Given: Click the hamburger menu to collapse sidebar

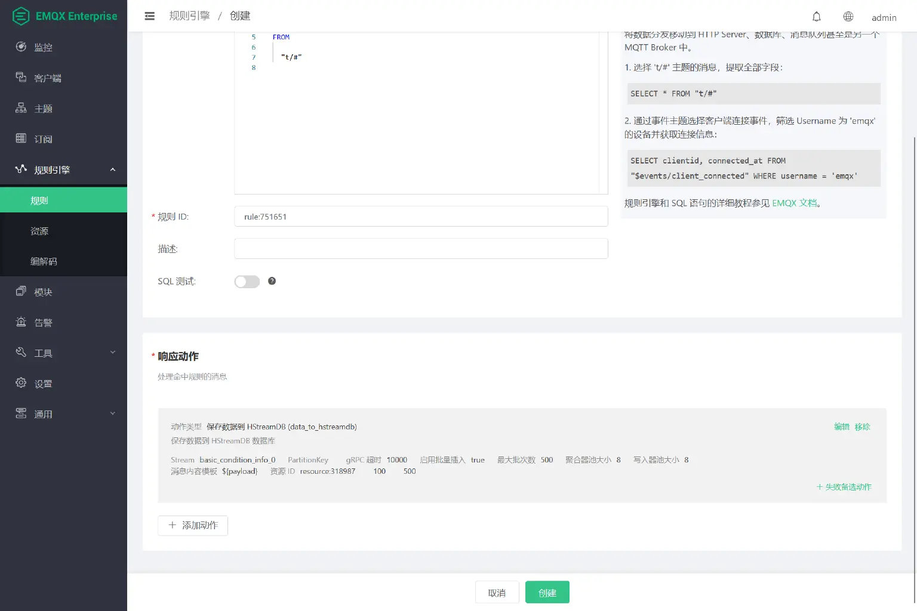Looking at the screenshot, I should pos(149,16).
